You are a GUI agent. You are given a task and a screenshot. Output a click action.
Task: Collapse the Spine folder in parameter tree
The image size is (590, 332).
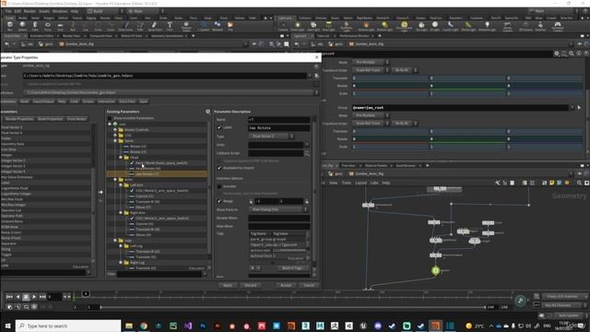pos(115,141)
